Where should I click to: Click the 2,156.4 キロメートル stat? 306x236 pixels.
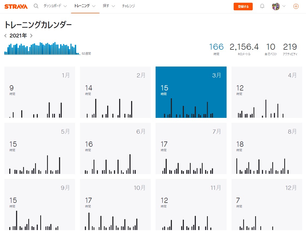(x=244, y=49)
